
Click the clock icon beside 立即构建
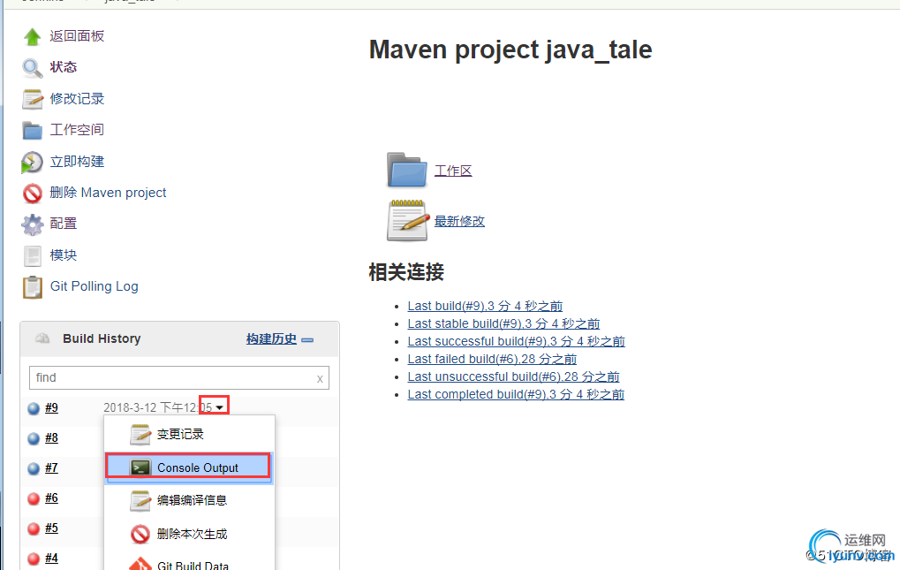tap(32, 162)
